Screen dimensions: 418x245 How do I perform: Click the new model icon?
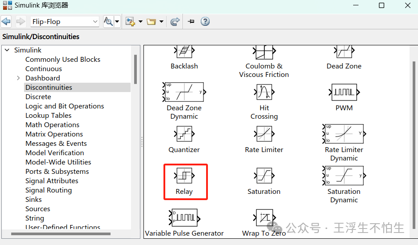pos(130,22)
